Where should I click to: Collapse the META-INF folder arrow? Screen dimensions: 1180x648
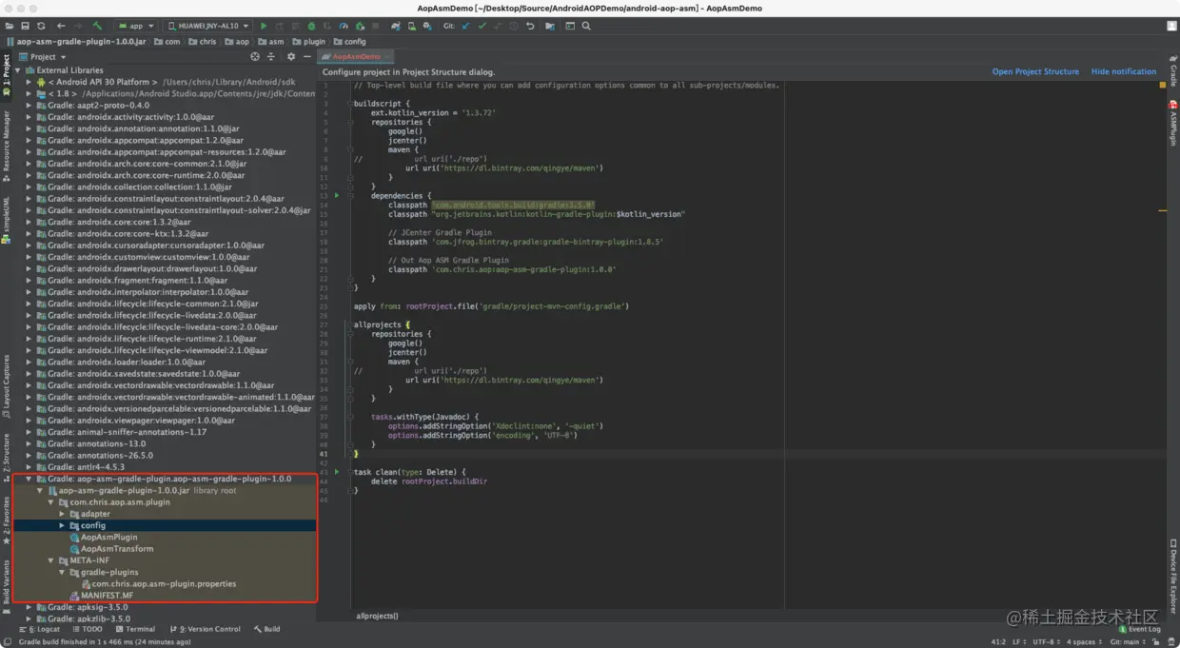tap(51, 560)
